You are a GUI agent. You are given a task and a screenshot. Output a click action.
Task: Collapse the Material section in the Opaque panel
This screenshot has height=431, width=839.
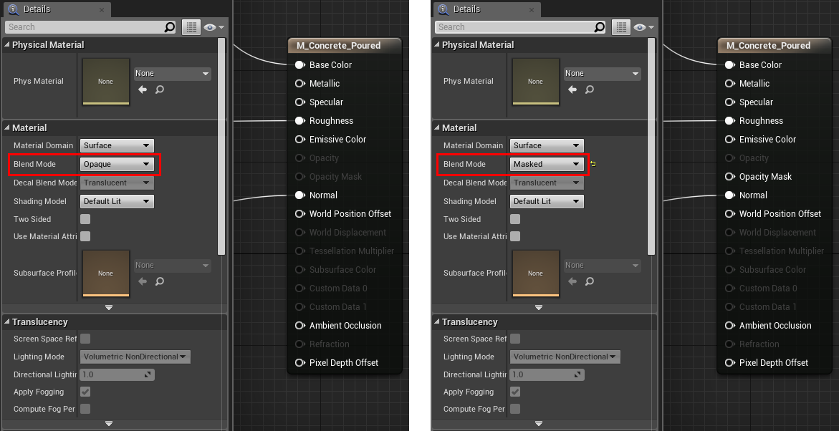pyautogui.click(x=7, y=128)
